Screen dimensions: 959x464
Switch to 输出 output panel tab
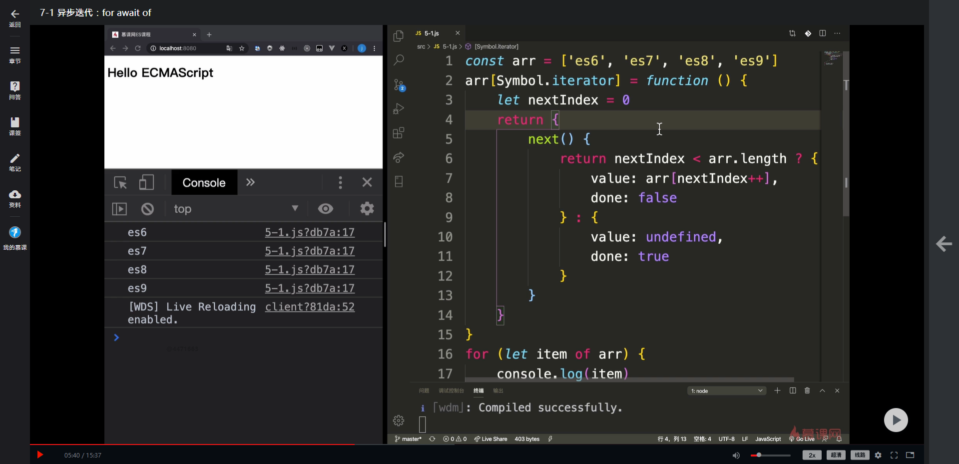click(x=498, y=391)
